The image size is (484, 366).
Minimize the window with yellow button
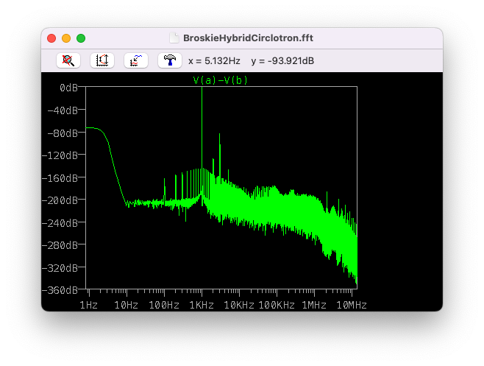point(66,38)
